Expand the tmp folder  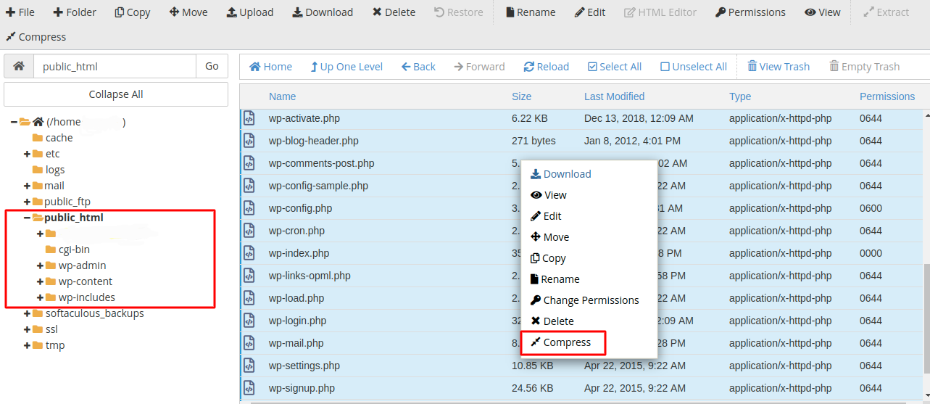27,345
